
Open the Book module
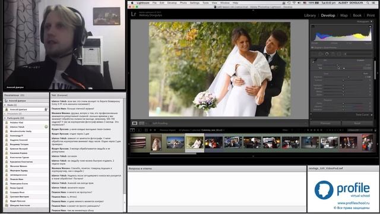(x=357, y=15)
